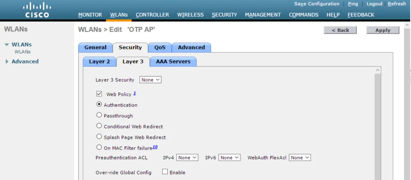Open the HELP menu
The image size is (411, 180).
[333, 15]
